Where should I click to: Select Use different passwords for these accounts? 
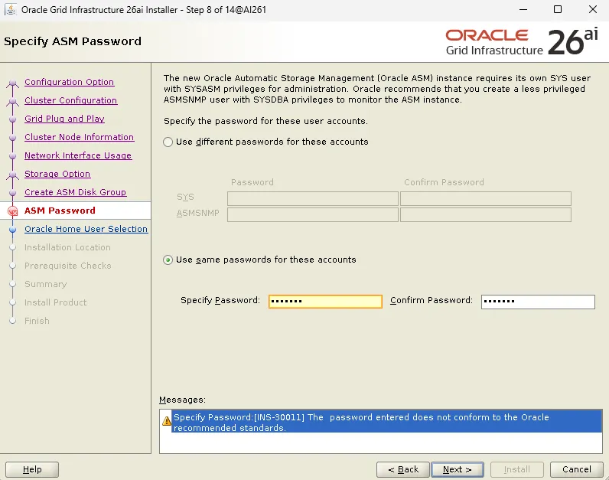point(168,142)
